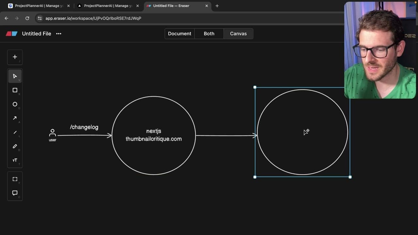Select arrow between the two circles
Image resolution: width=418 pixels, height=235 pixels.
coord(226,135)
